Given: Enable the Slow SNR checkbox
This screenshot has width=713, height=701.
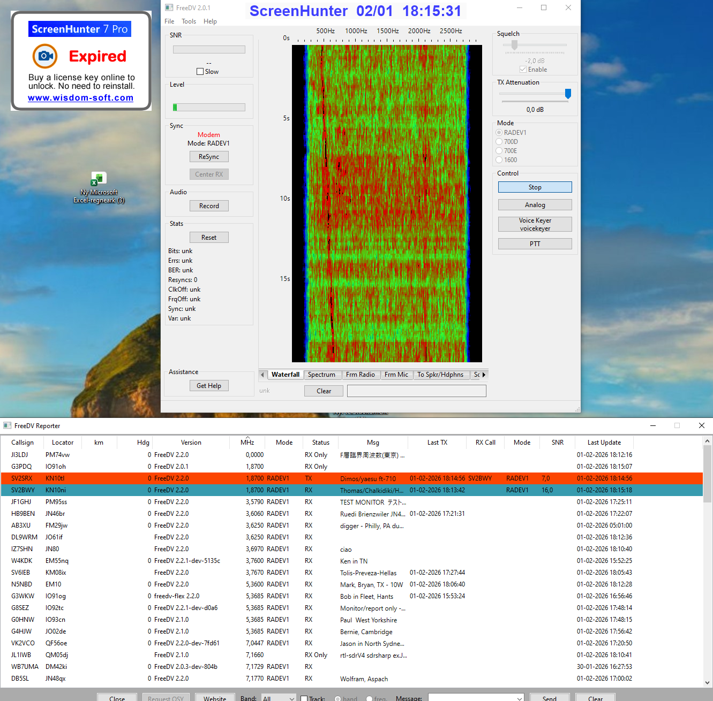Looking at the screenshot, I should point(200,72).
